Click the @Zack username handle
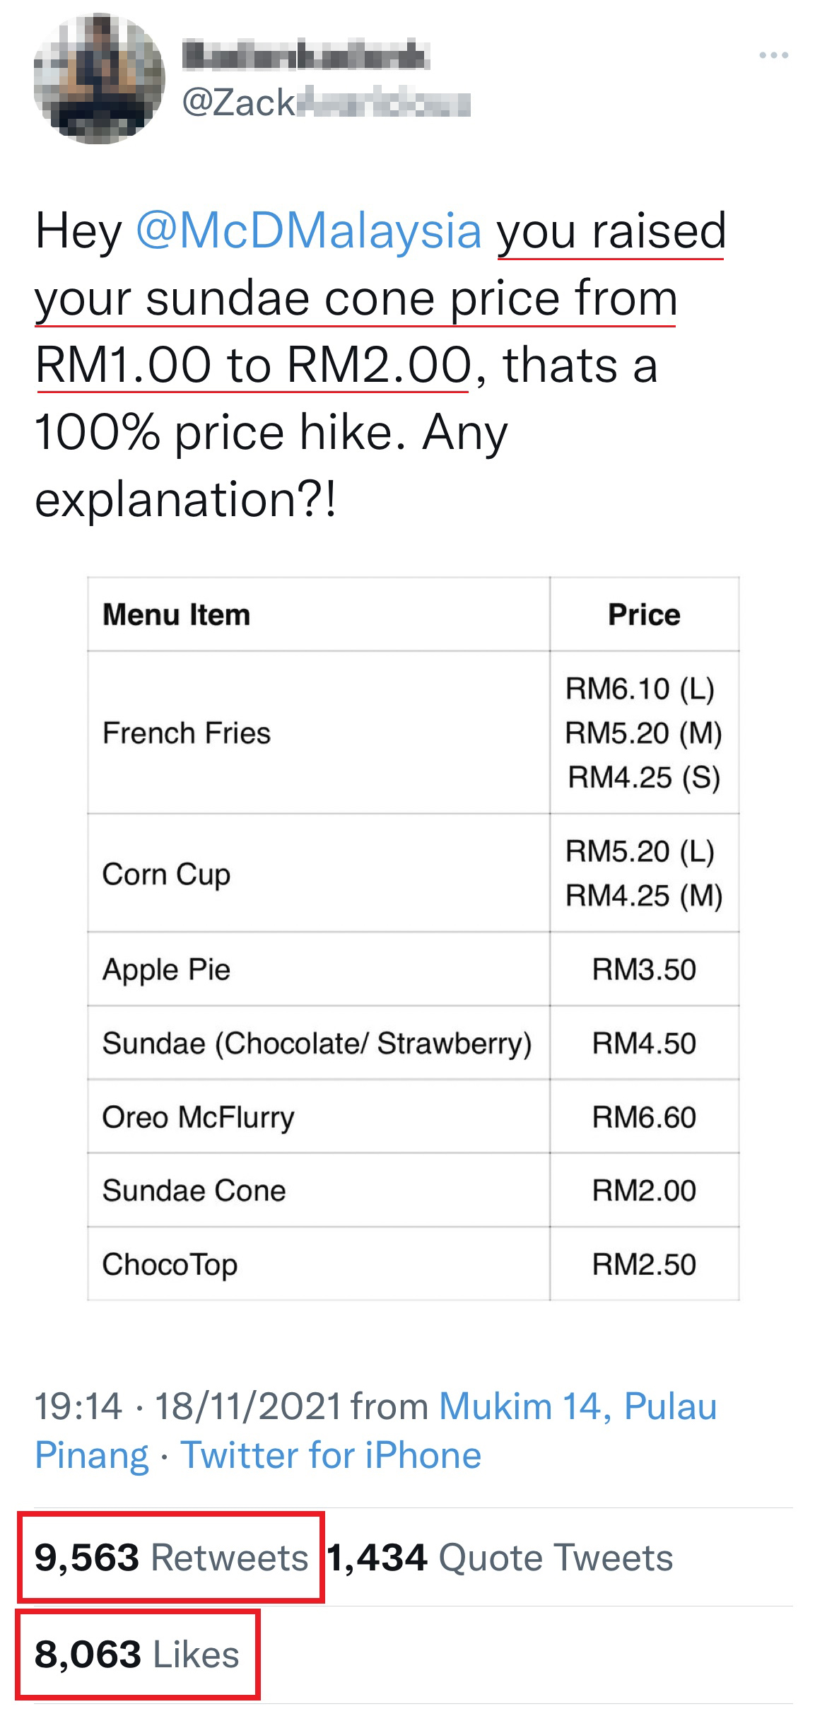827x1709 pixels. pyautogui.click(x=325, y=103)
